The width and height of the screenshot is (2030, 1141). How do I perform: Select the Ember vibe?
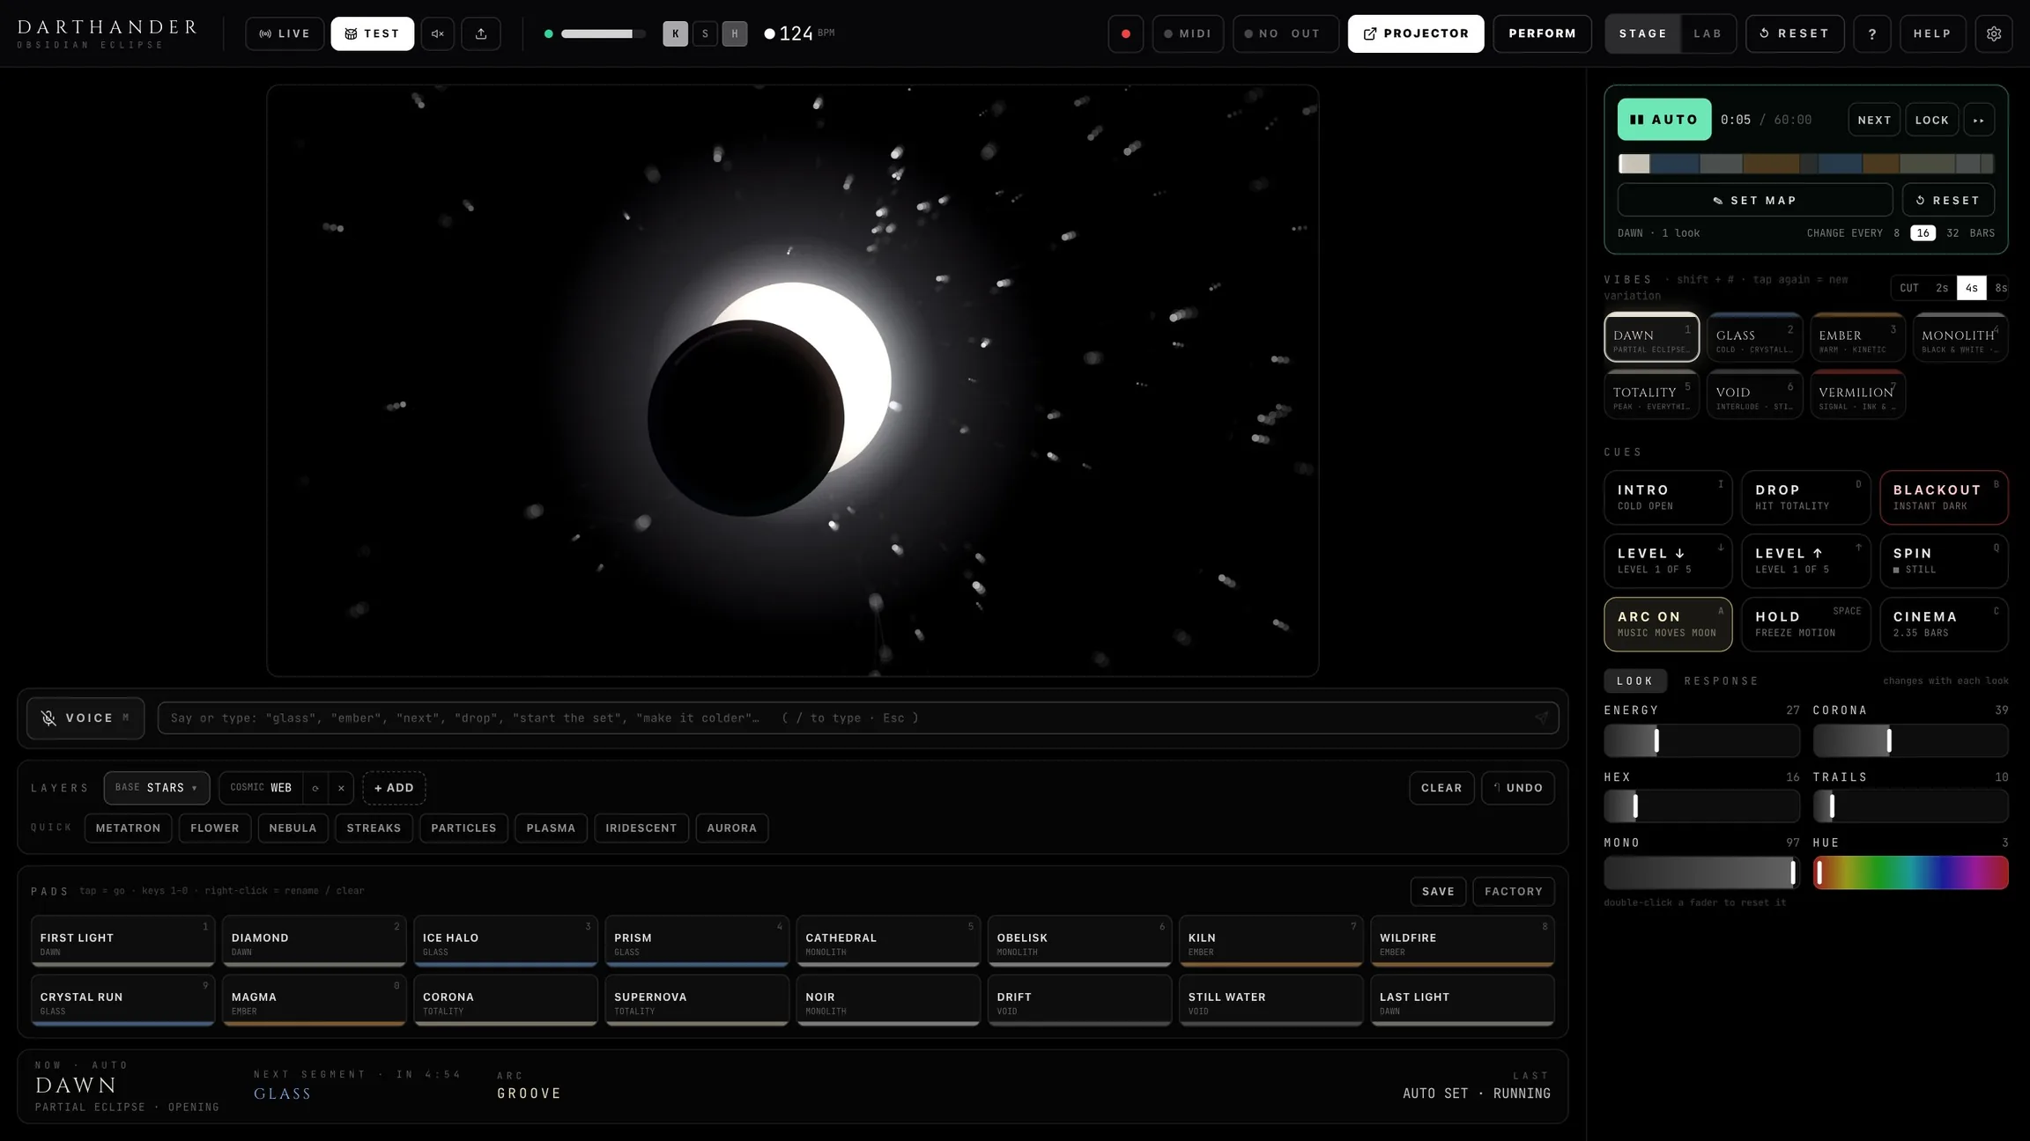1856,338
